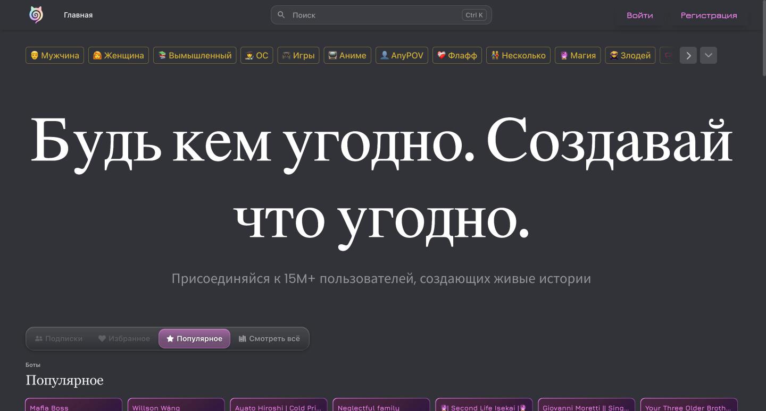Open the Your Three Older Brothers card
The image size is (766, 411).
point(689,405)
